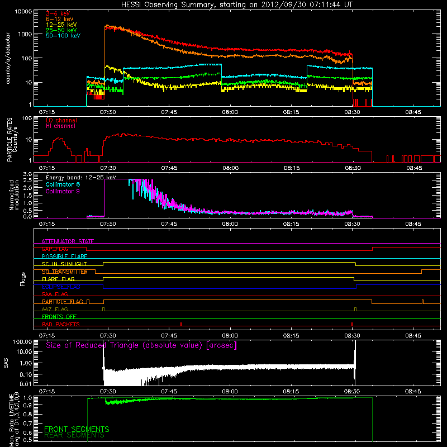Click the 100.00 tick on SAS axis
Image resolution: width=447 pixels, height=447 pixels.
tap(22, 342)
